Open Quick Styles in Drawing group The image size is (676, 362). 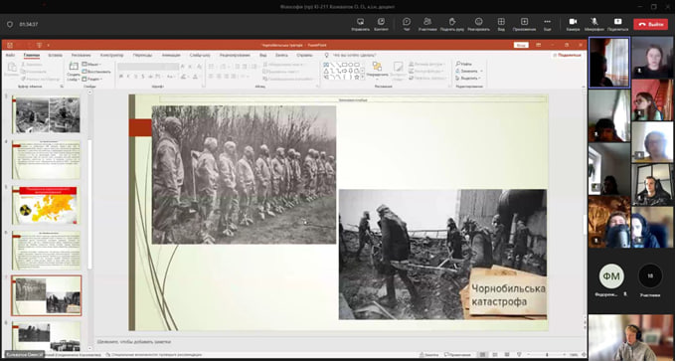click(399, 71)
